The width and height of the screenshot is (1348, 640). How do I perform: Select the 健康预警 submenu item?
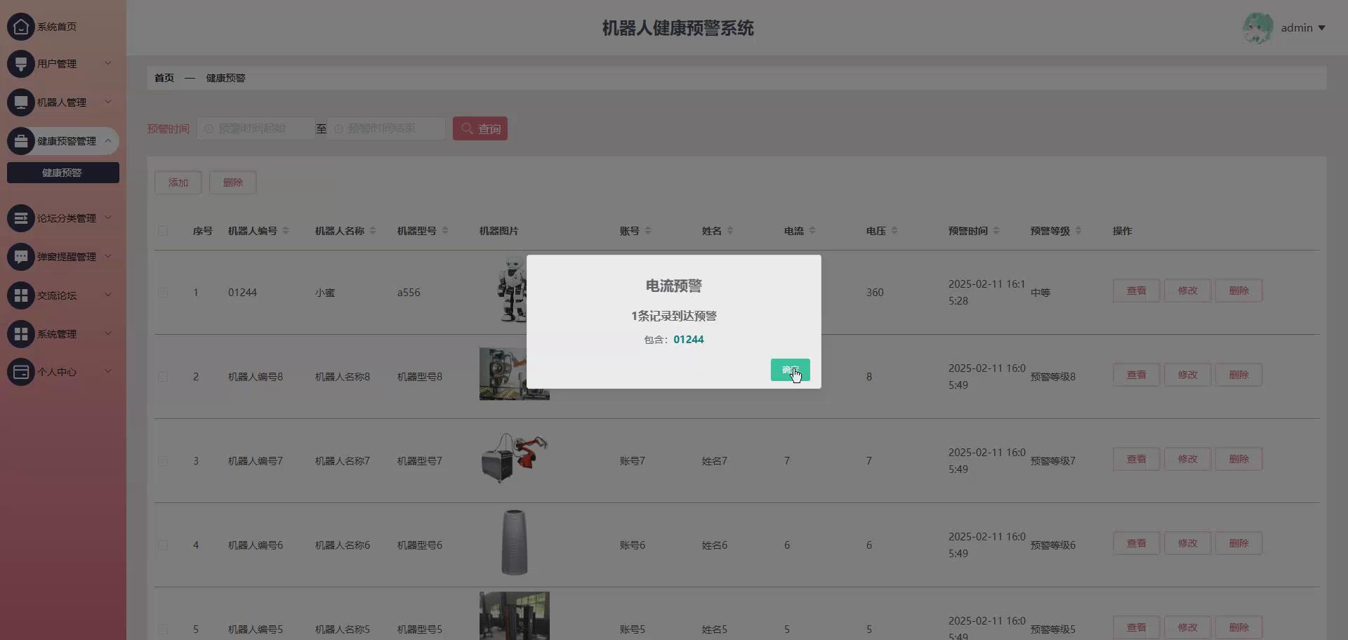point(62,172)
